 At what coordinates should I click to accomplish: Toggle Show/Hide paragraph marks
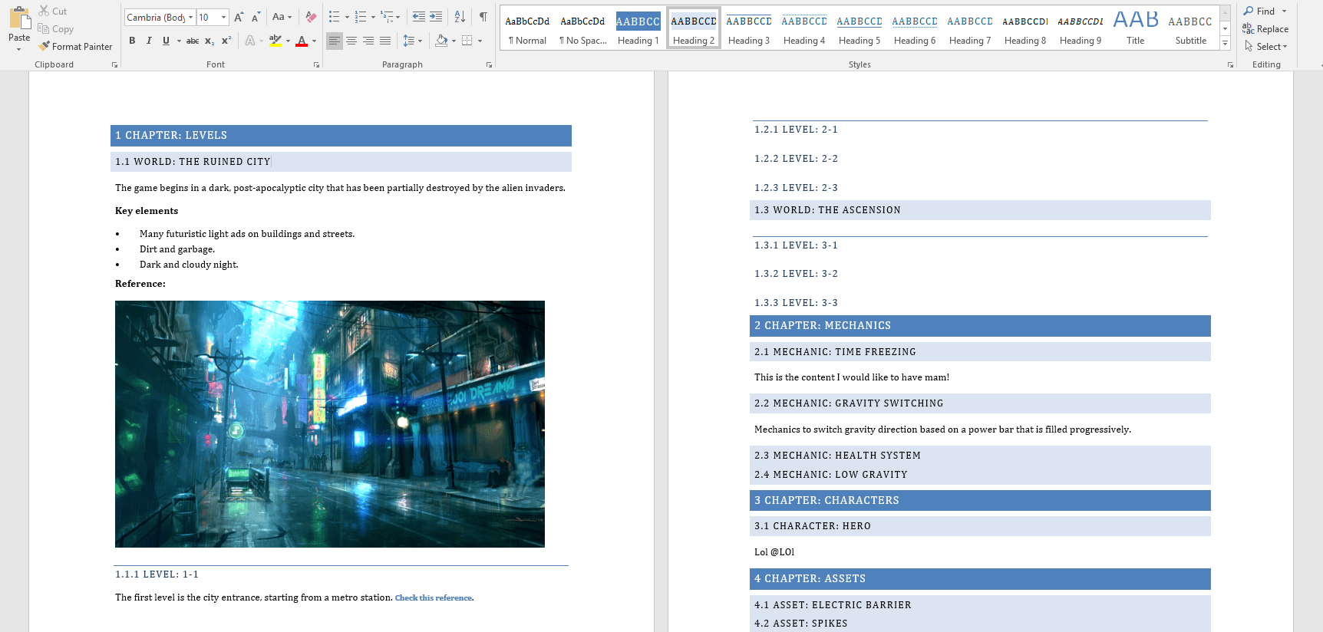pyautogui.click(x=483, y=17)
